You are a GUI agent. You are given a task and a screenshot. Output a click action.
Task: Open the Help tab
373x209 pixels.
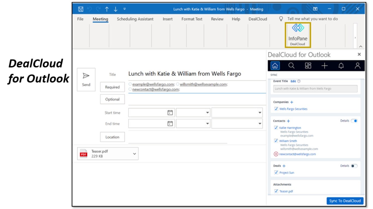(x=236, y=19)
